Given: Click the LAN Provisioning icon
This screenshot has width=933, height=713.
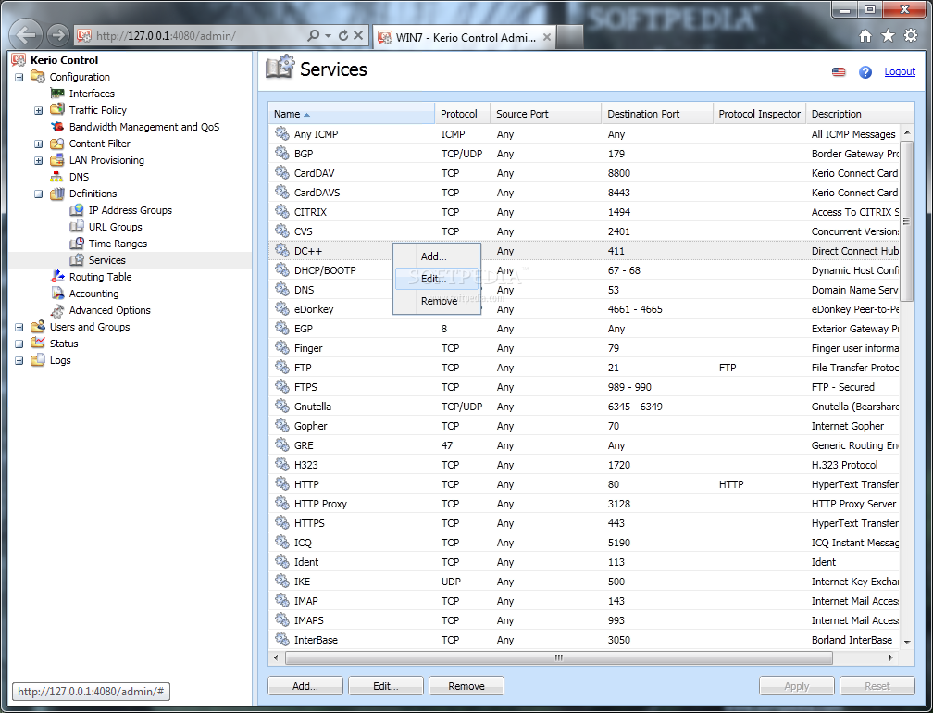Looking at the screenshot, I should pos(57,160).
